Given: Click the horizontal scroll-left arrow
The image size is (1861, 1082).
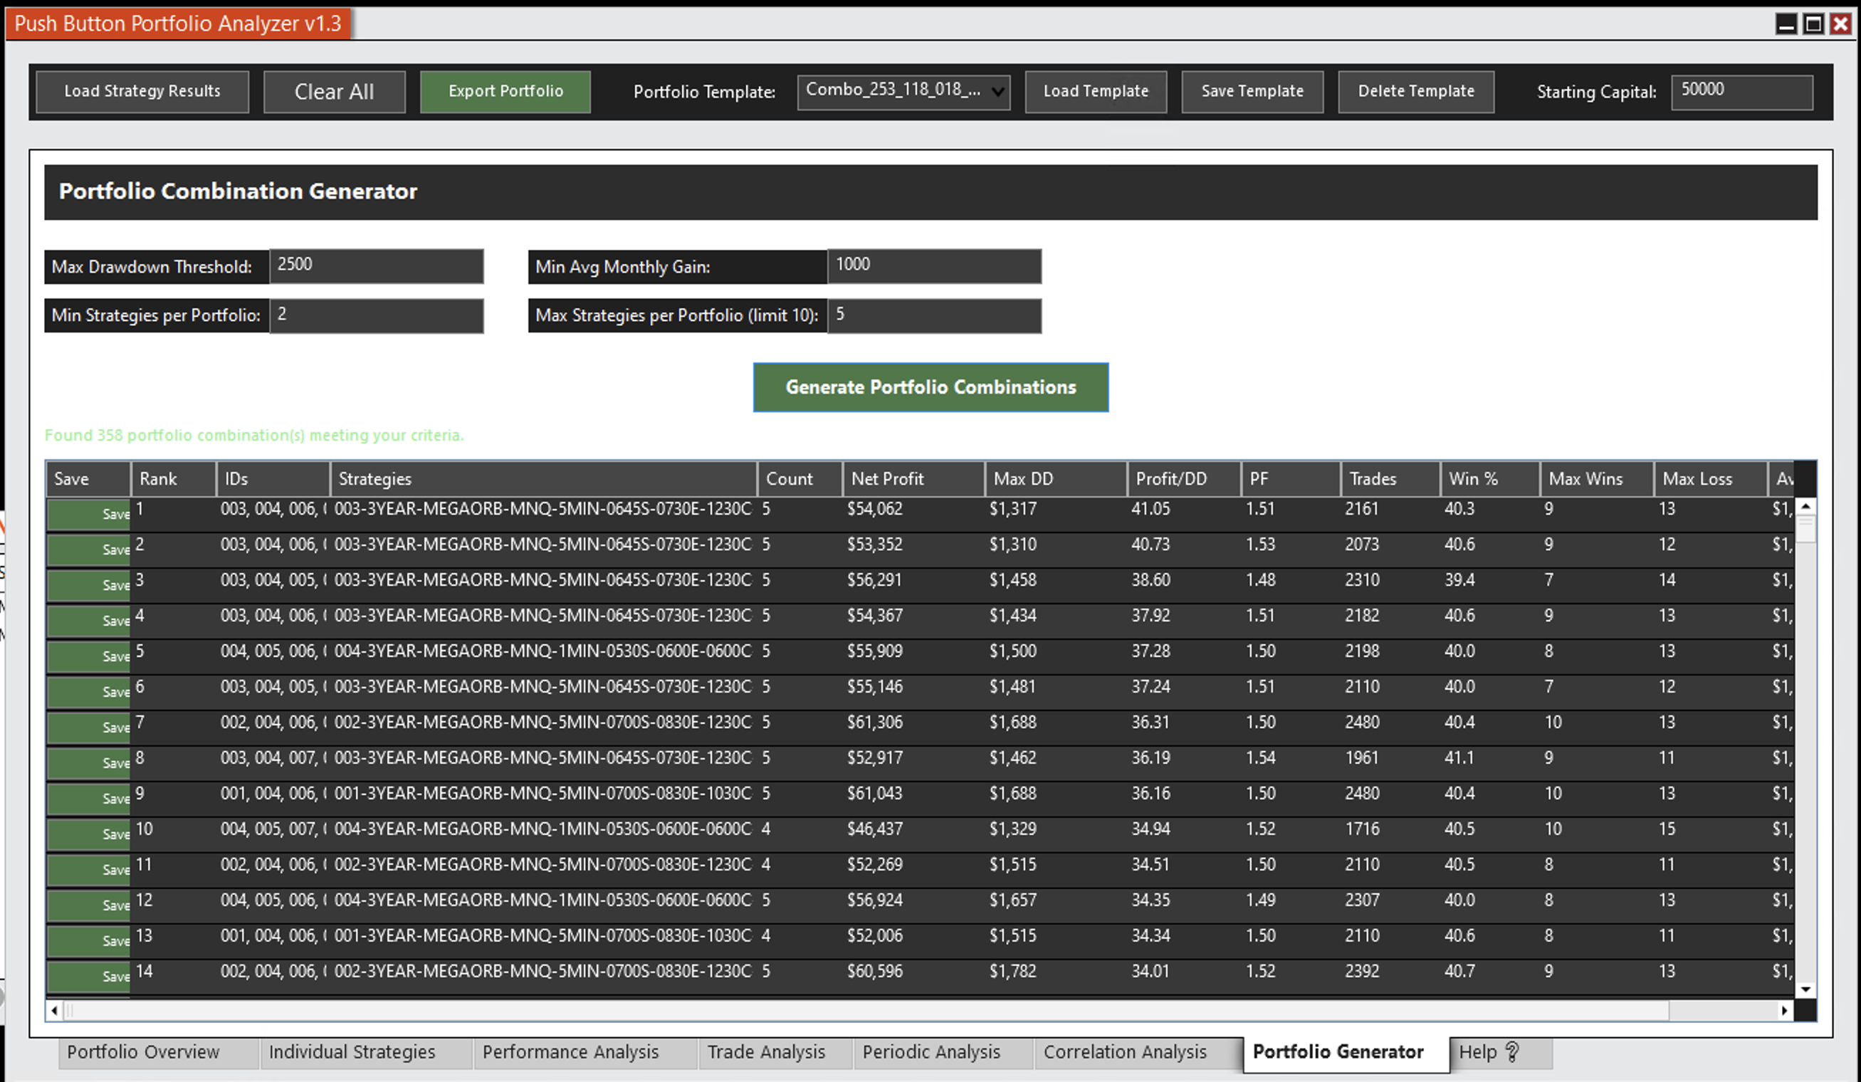Looking at the screenshot, I should pos(54,1009).
